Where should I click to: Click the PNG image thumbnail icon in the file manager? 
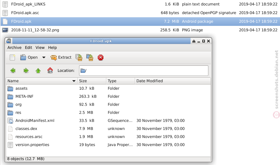pos(5,30)
